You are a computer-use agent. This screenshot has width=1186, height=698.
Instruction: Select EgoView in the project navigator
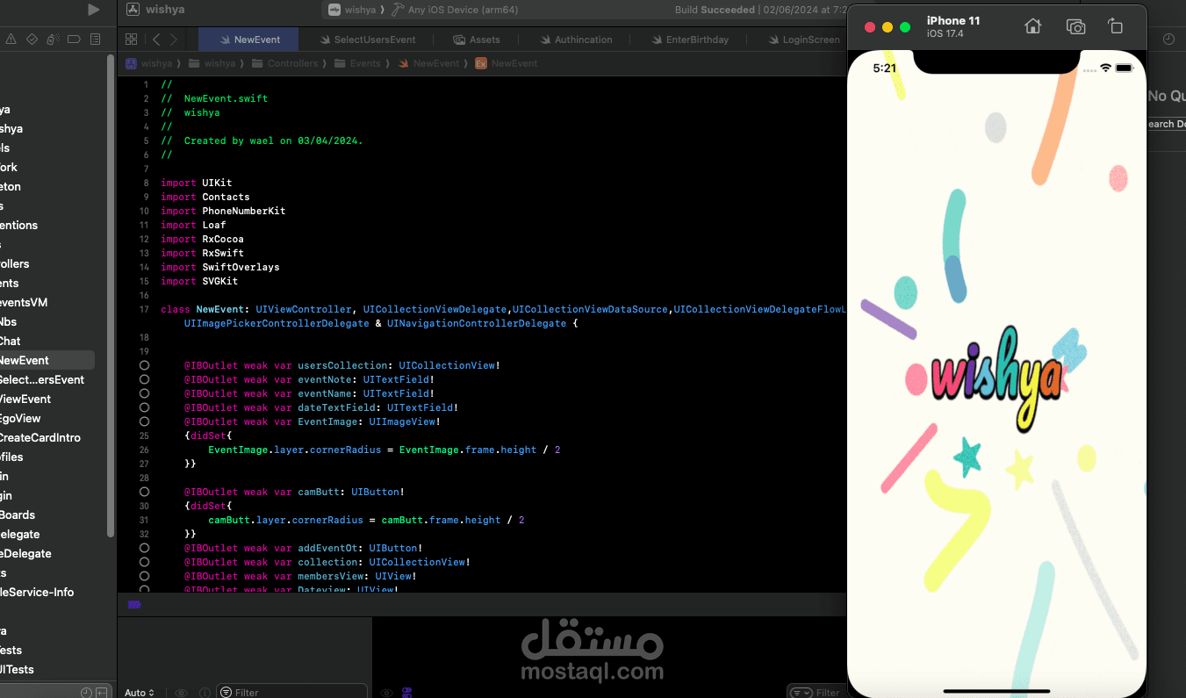tap(20, 418)
